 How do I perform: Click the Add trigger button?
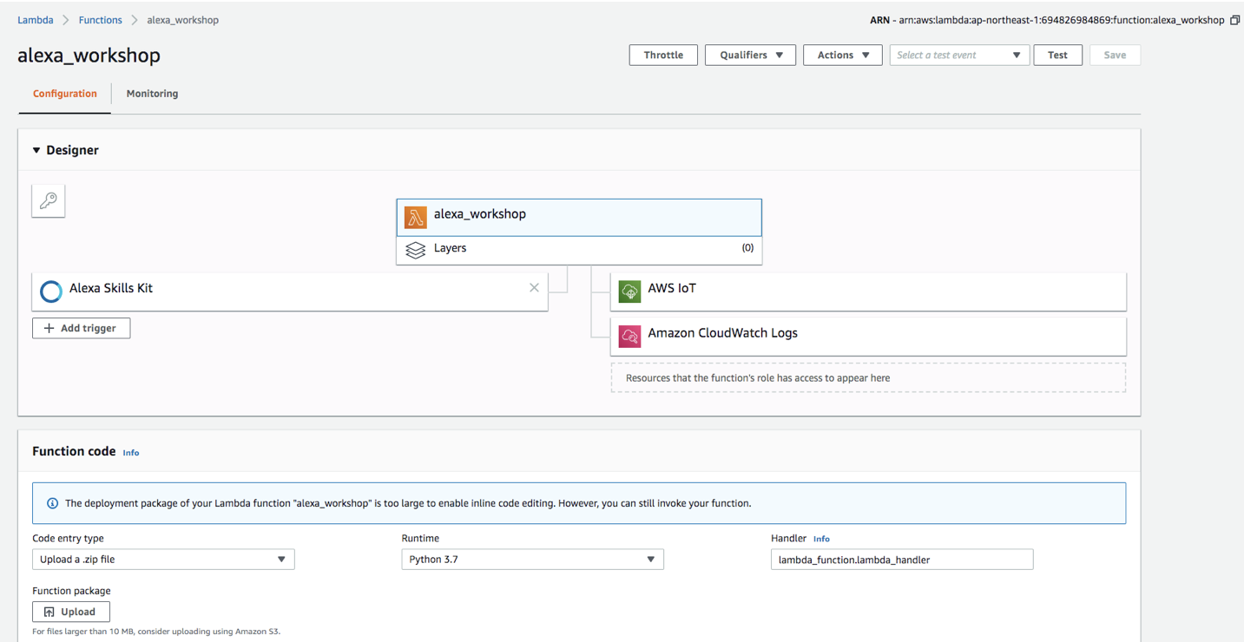coord(81,328)
